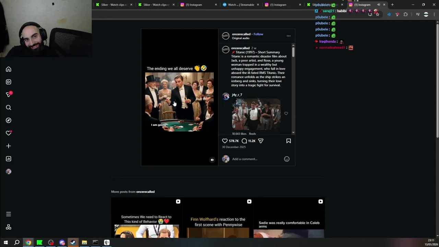Open Instagram Home from the sidebar

coord(9,69)
